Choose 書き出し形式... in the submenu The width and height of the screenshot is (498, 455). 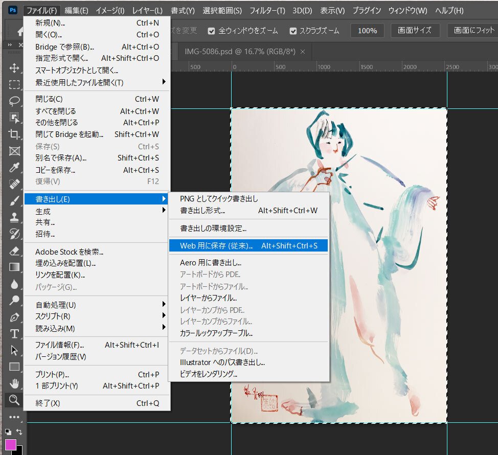[248, 211]
